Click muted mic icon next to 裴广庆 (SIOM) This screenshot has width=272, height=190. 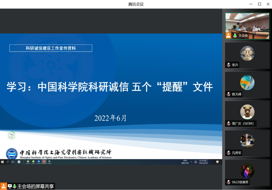(229, 124)
